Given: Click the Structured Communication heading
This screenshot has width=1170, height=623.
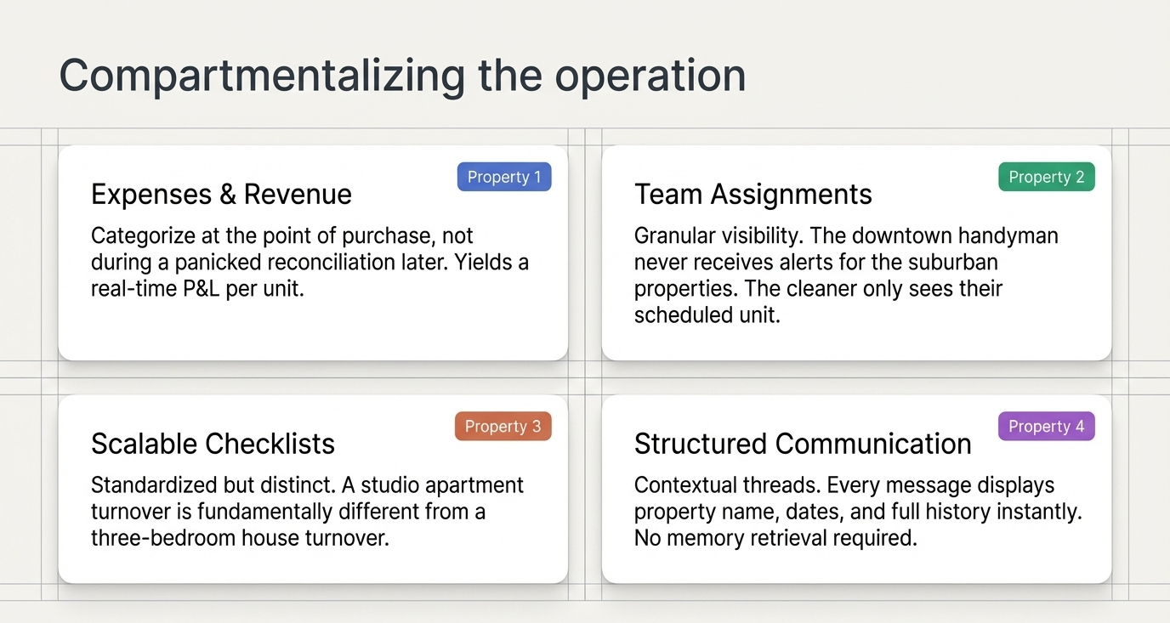Looking at the screenshot, I should click(803, 444).
